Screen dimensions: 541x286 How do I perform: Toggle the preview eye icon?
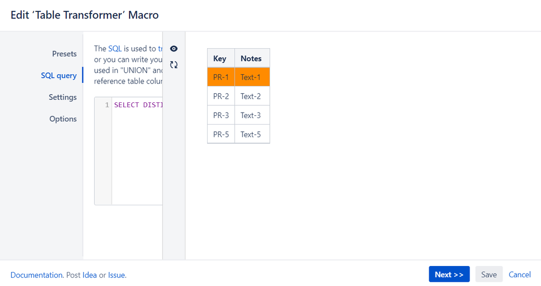(174, 49)
